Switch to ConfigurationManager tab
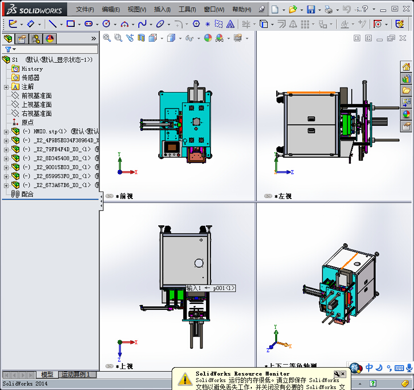414x390 pixels. (x=36, y=39)
